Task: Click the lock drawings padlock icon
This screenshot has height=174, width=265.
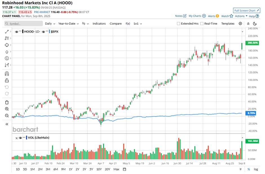Action: pos(7,80)
